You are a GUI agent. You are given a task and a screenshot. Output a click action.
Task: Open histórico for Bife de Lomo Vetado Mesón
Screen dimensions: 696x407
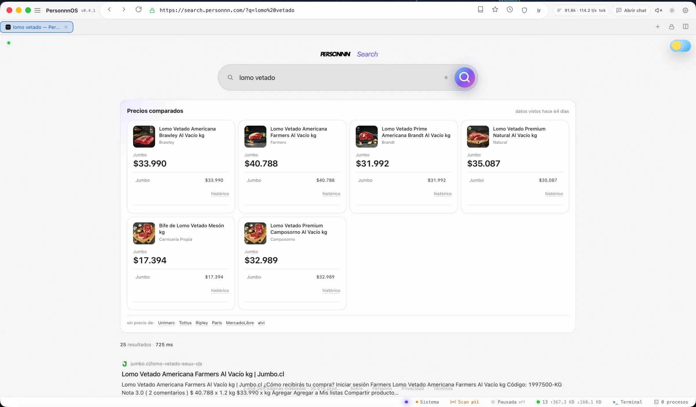point(220,291)
